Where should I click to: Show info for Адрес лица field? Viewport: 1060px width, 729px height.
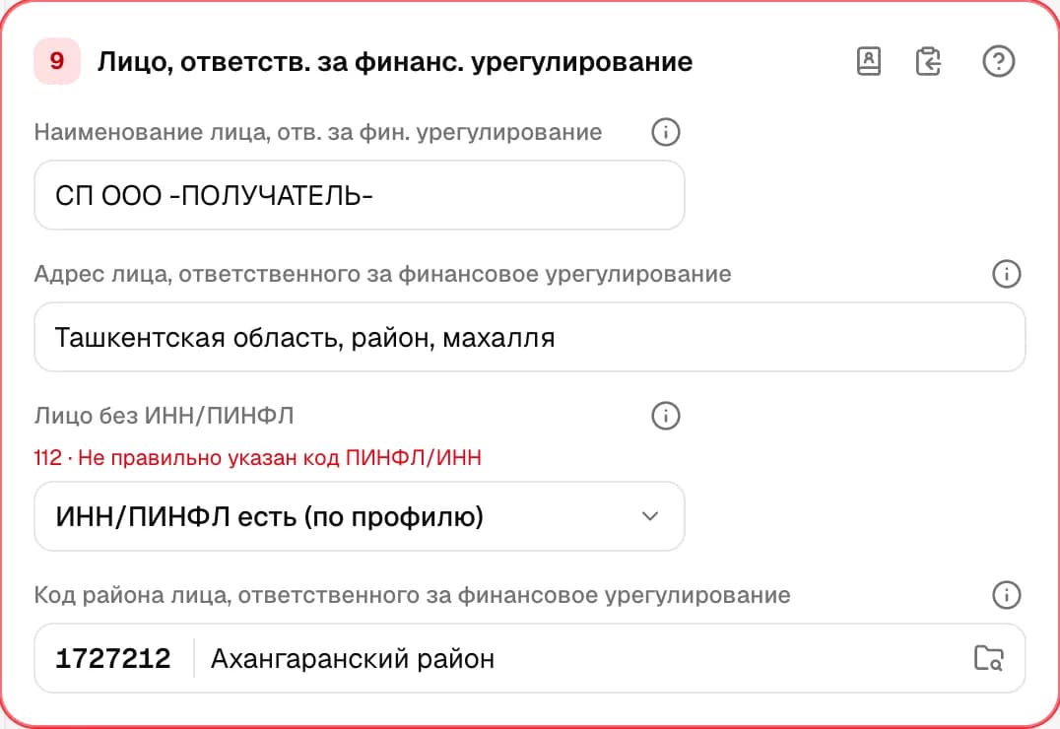pos(1007,274)
